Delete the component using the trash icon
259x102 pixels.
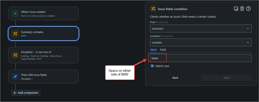[x=242, y=9]
